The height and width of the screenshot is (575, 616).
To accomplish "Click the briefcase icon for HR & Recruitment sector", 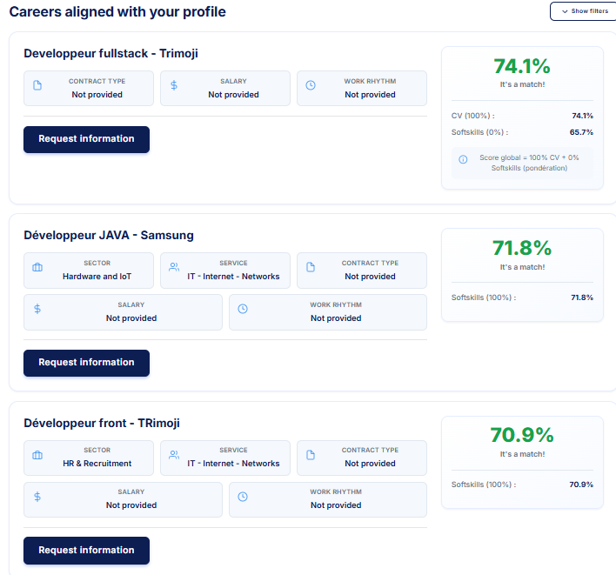I will pyautogui.click(x=37, y=455).
